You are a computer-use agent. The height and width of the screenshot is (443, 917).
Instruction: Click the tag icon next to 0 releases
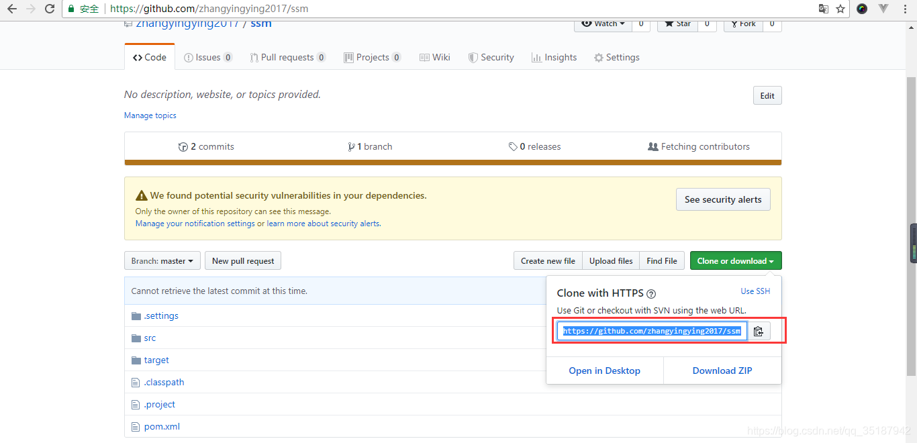pos(513,146)
